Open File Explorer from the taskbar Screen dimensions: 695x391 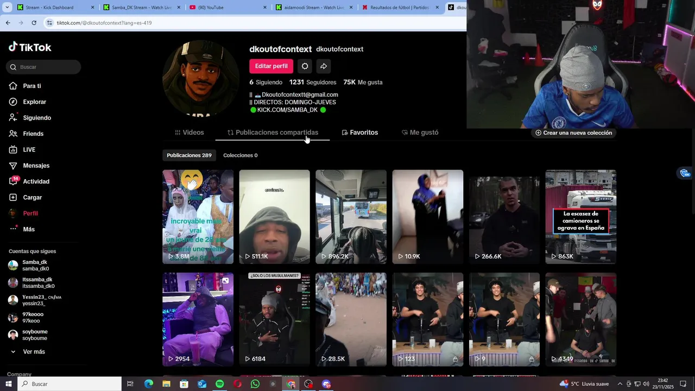click(166, 384)
